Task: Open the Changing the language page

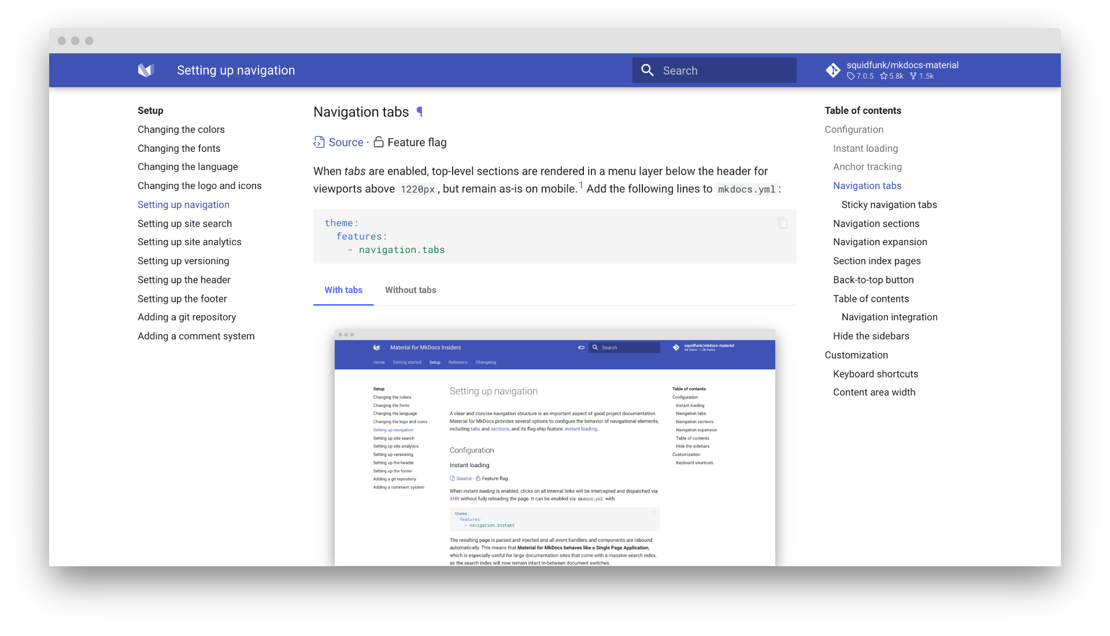Action: (187, 167)
